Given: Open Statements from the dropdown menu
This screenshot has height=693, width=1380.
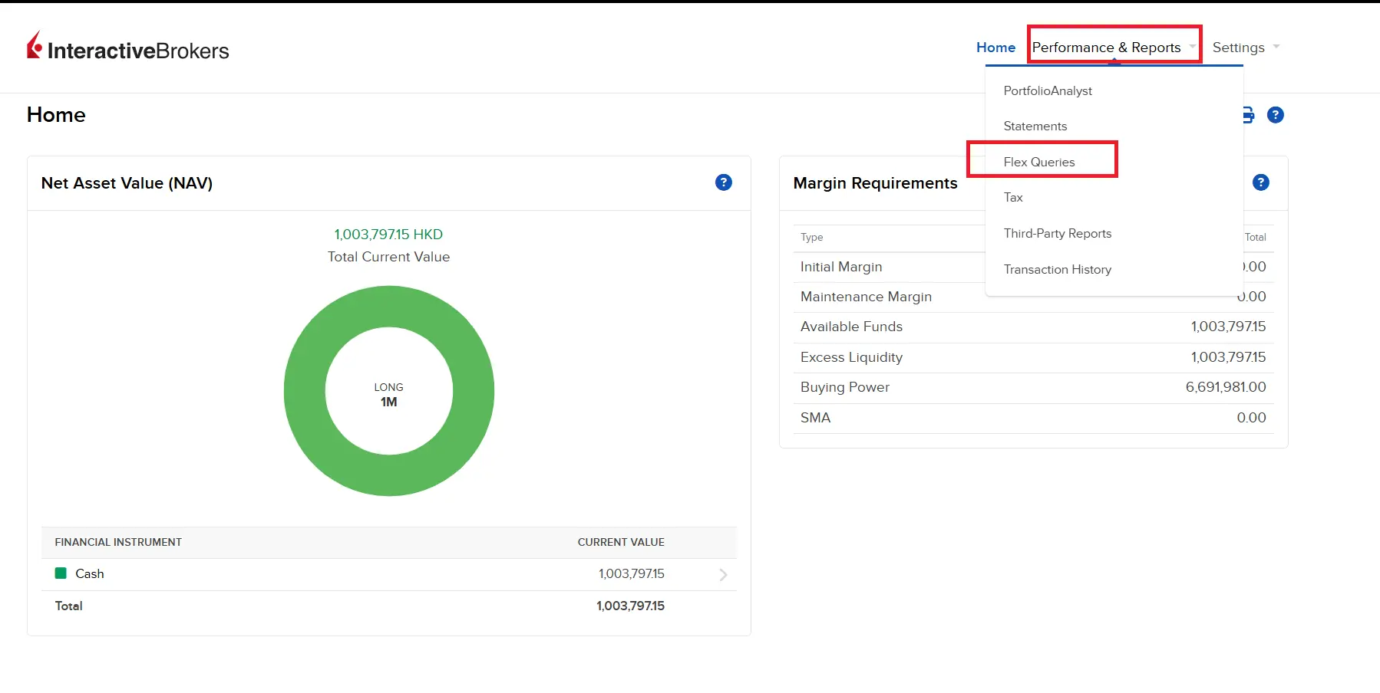Looking at the screenshot, I should [1035, 126].
